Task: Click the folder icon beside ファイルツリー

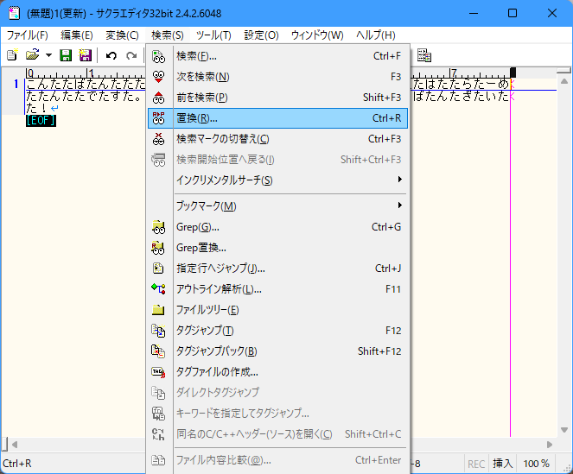Action: (159, 310)
